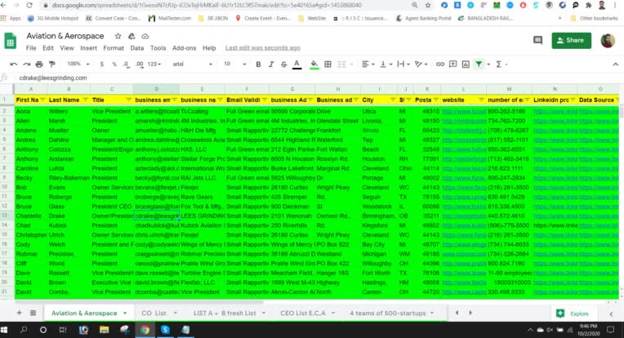The height and width of the screenshot is (338, 624).
Task: Open the zoom 100% dropdown
Action: [x=78, y=64]
